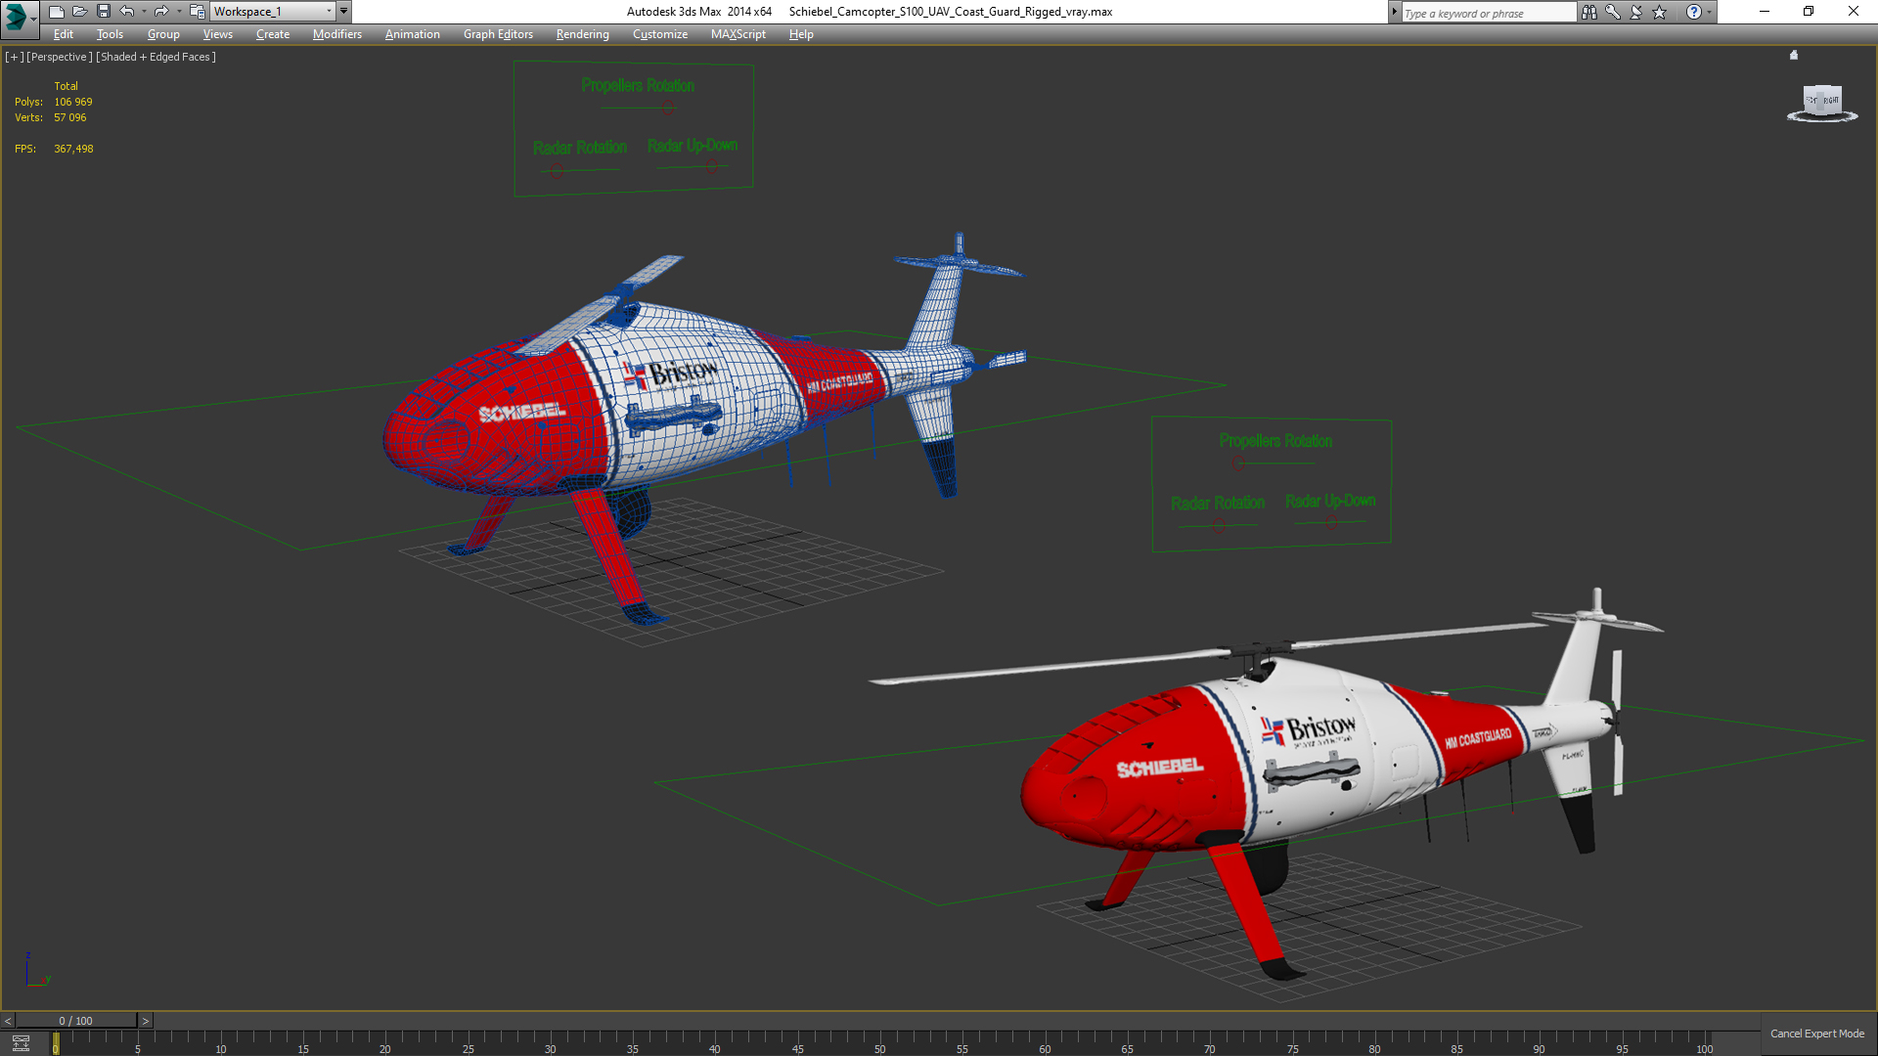Save file with floppy disk icon
1878x1056 pixels.
[x=103, y=12]
